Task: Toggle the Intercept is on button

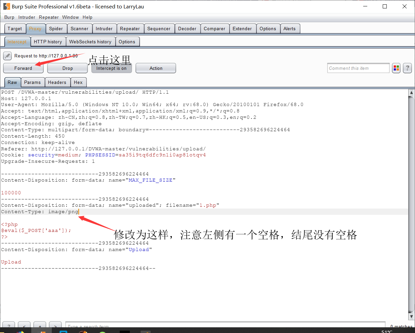Action: (x=111, y=68)
